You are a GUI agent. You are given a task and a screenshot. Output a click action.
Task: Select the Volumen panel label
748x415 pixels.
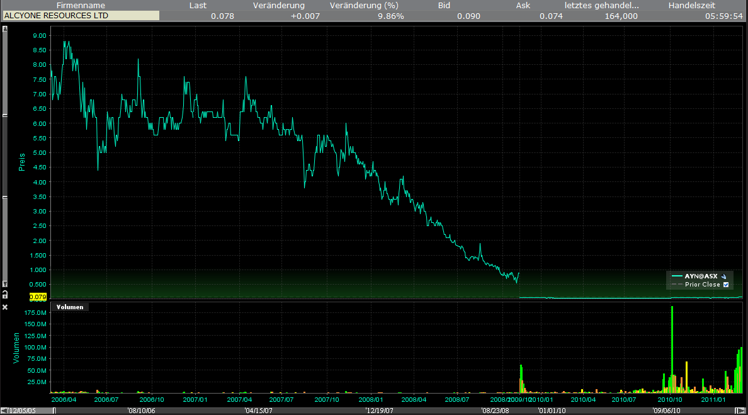tap(69, 307)
